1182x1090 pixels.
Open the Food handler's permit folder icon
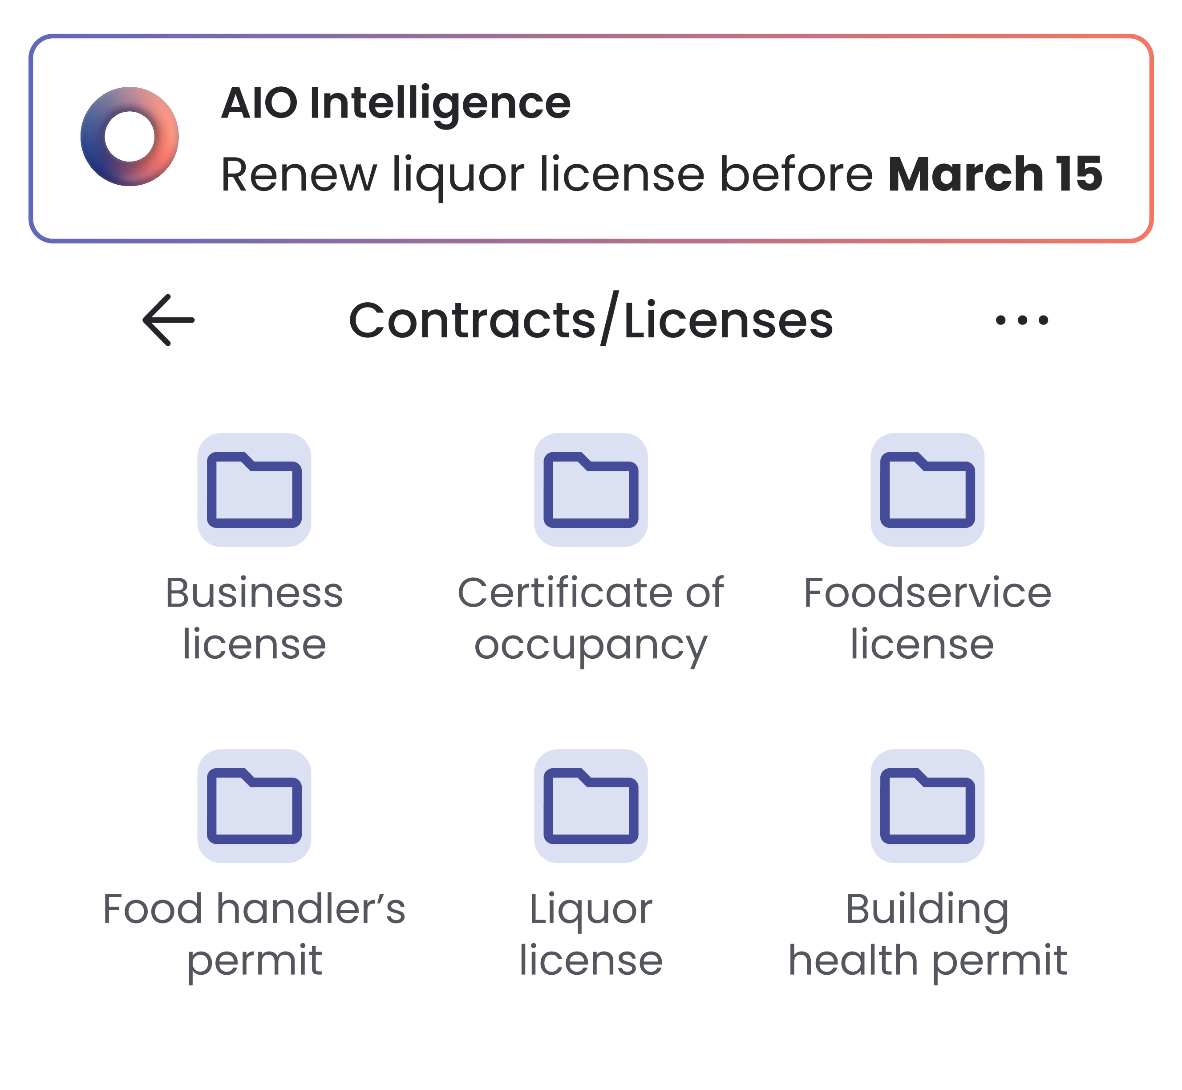pos(254,806)
